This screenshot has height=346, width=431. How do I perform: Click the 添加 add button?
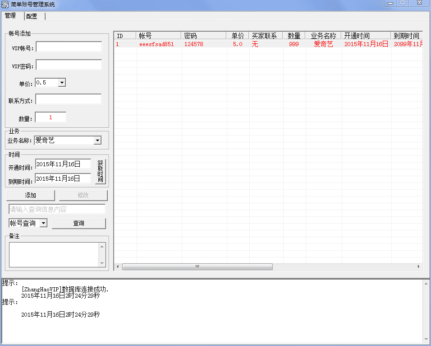pyautogui.click(x=31, y=195)
